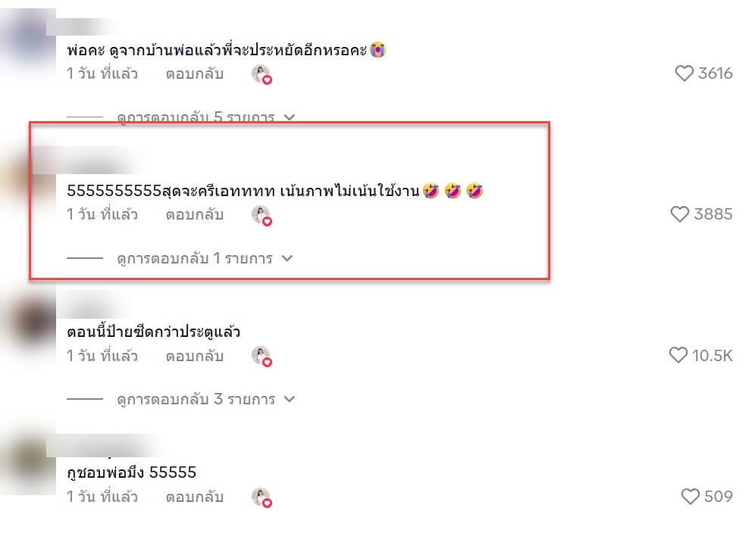Image resolution: width=755 pixels, height=533 pixels.
Task: Reply (ตอบกลับ) to the ตอนนี้ป้ายซีดกว่าประตูแล้ว comment
Action: [195, 356]
